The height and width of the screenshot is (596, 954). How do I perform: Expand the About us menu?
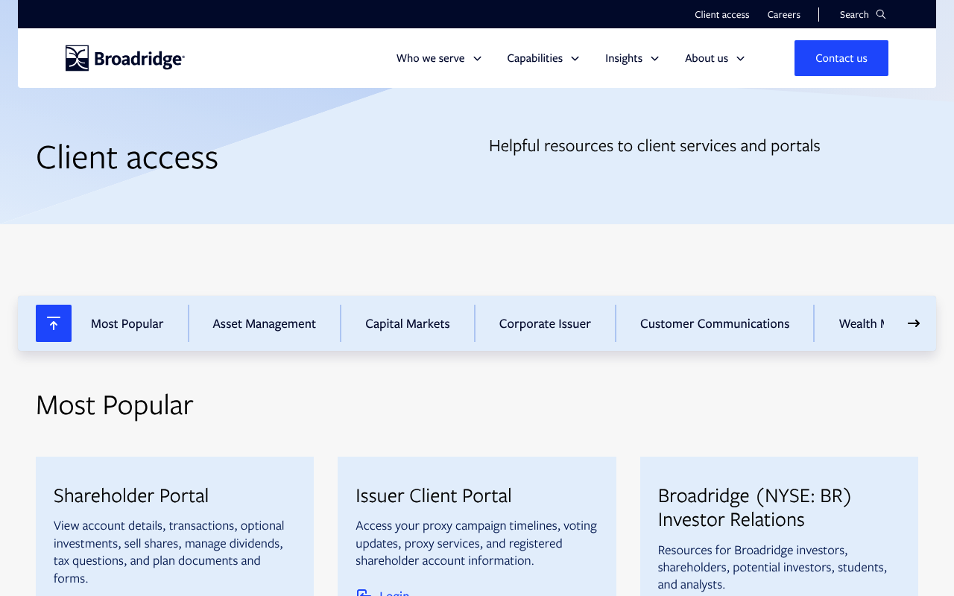(715, 58)
